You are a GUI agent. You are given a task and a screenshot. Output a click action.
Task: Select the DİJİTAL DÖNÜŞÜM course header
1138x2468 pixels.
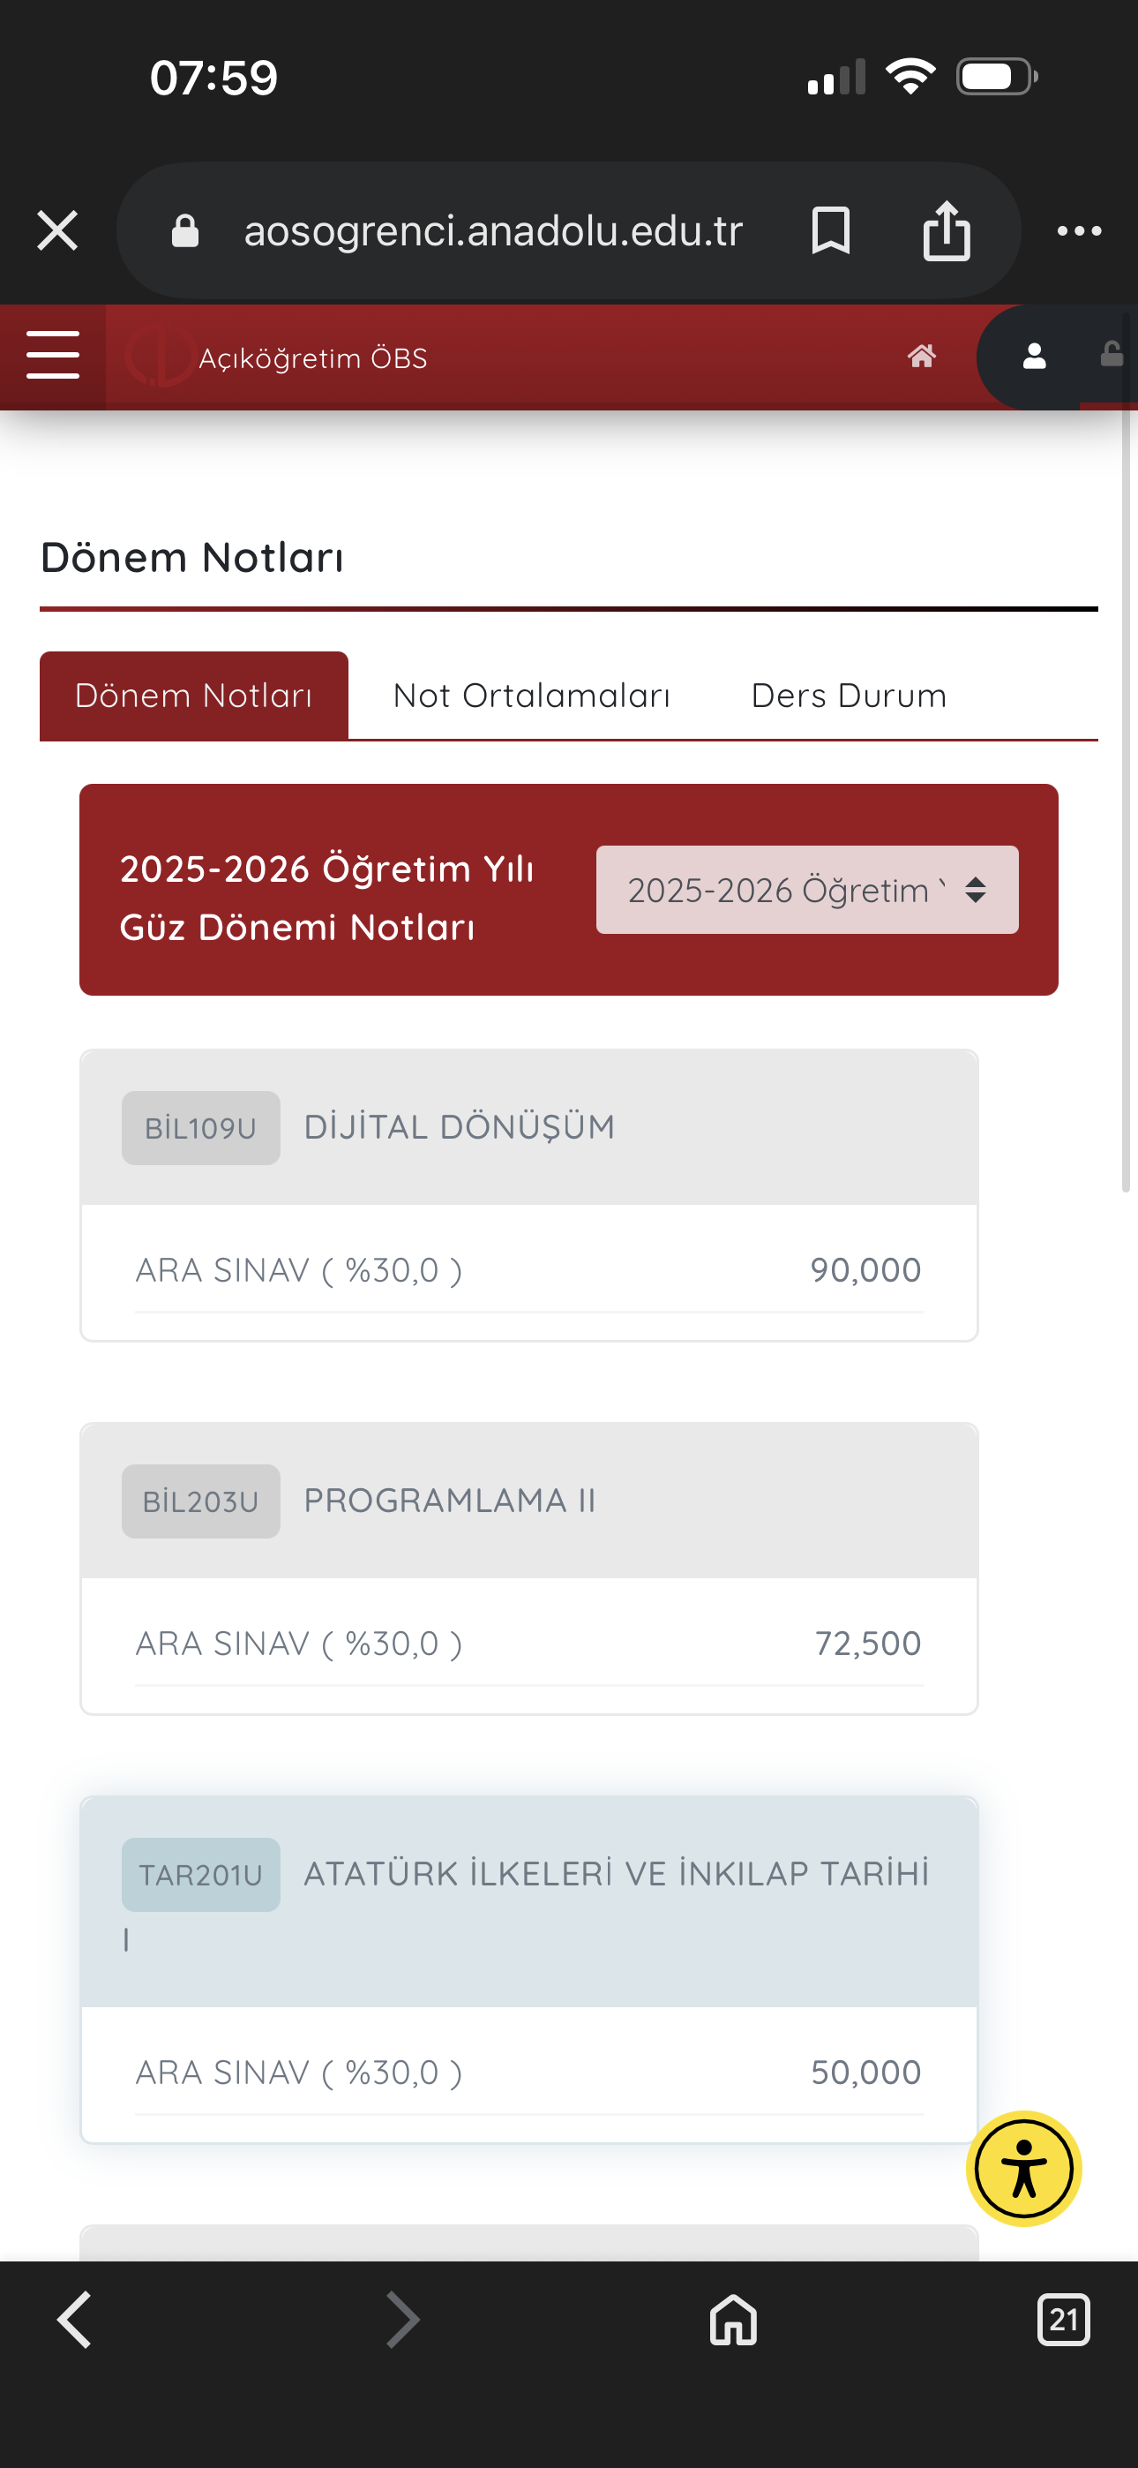click(528, 1128)
